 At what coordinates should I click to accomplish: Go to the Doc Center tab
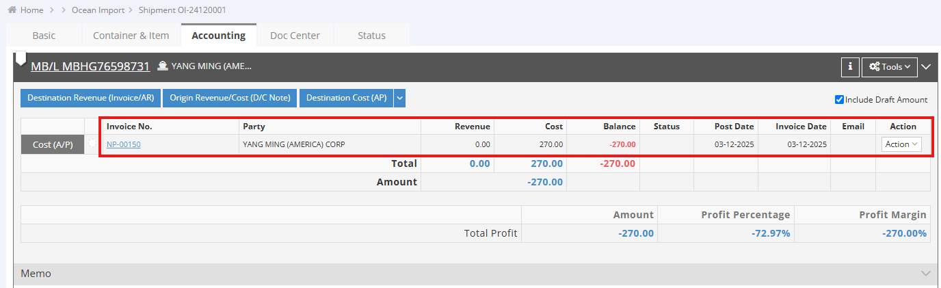tap(295, 36)
